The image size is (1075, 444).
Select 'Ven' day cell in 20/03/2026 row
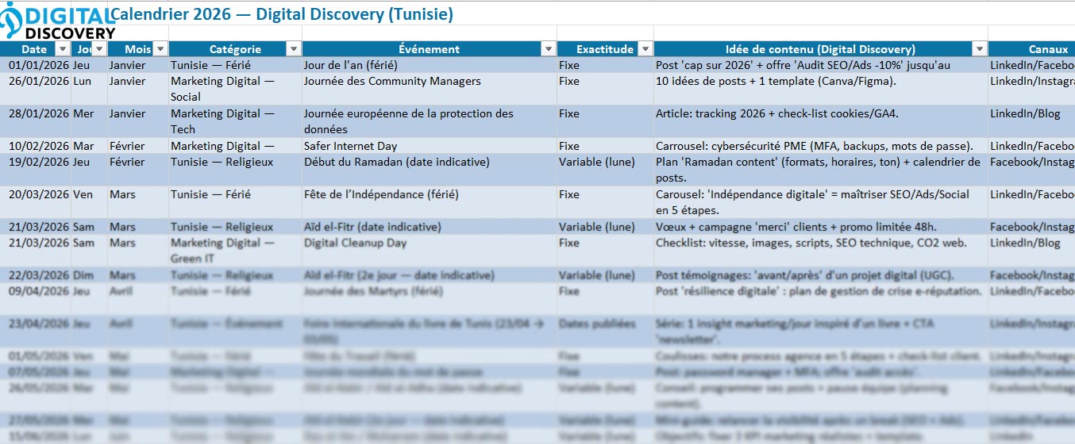89,202
